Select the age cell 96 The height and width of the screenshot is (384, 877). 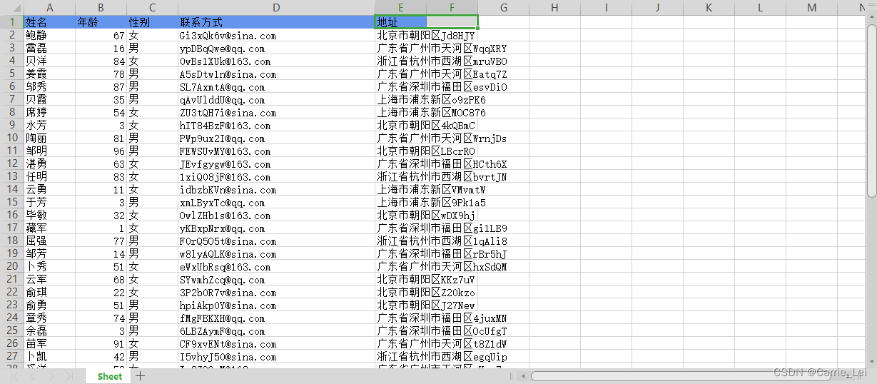(x=101, y=151)
